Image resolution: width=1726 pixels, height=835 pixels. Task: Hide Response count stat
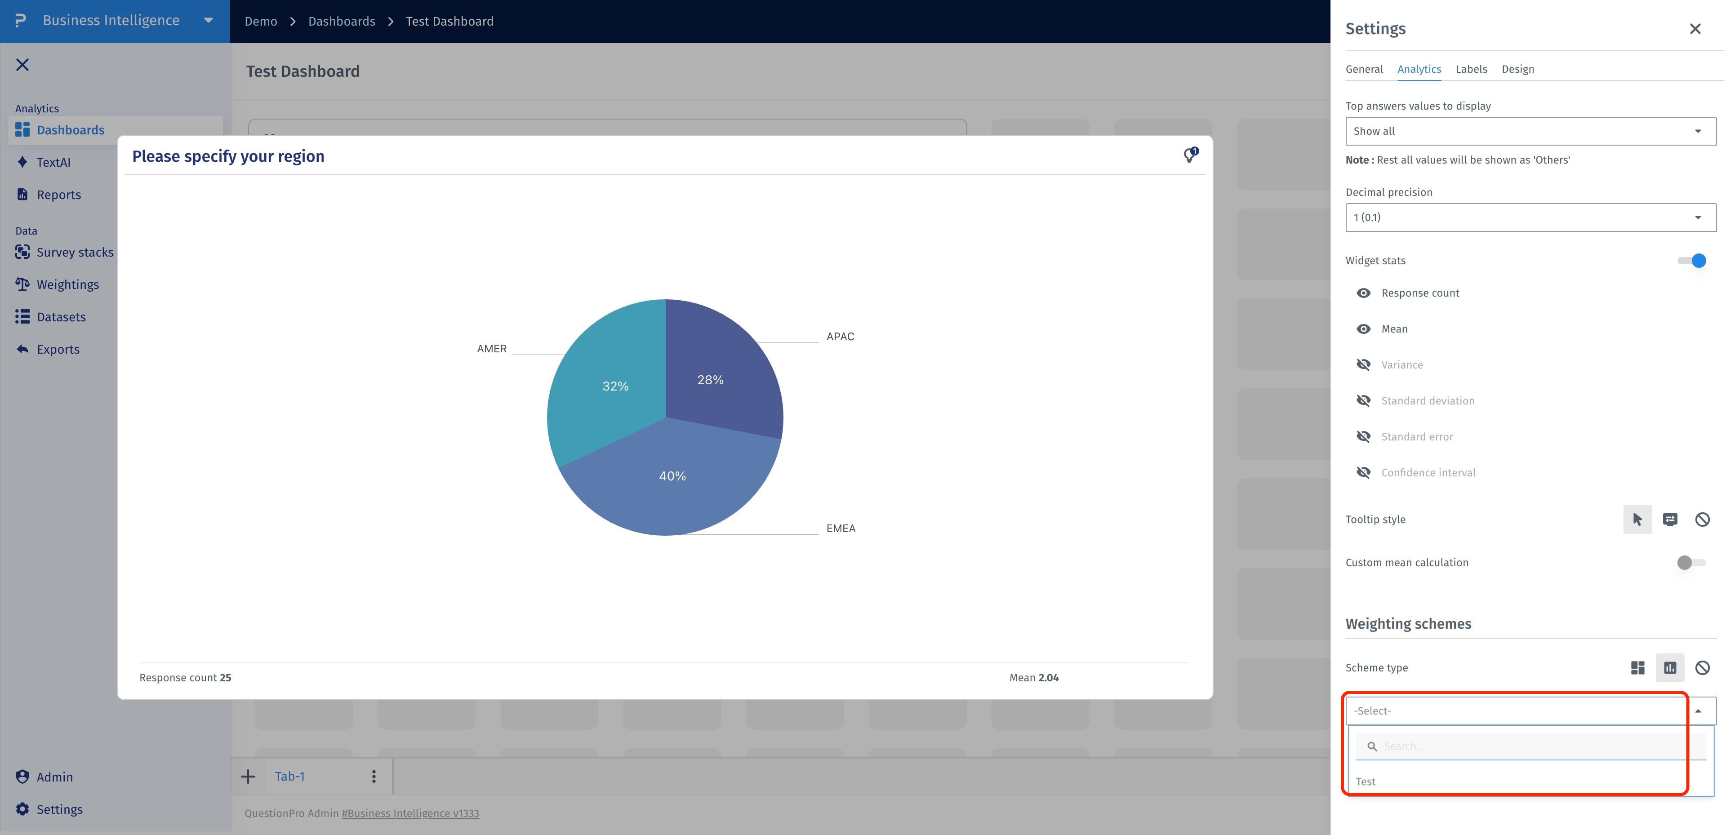1364,293
